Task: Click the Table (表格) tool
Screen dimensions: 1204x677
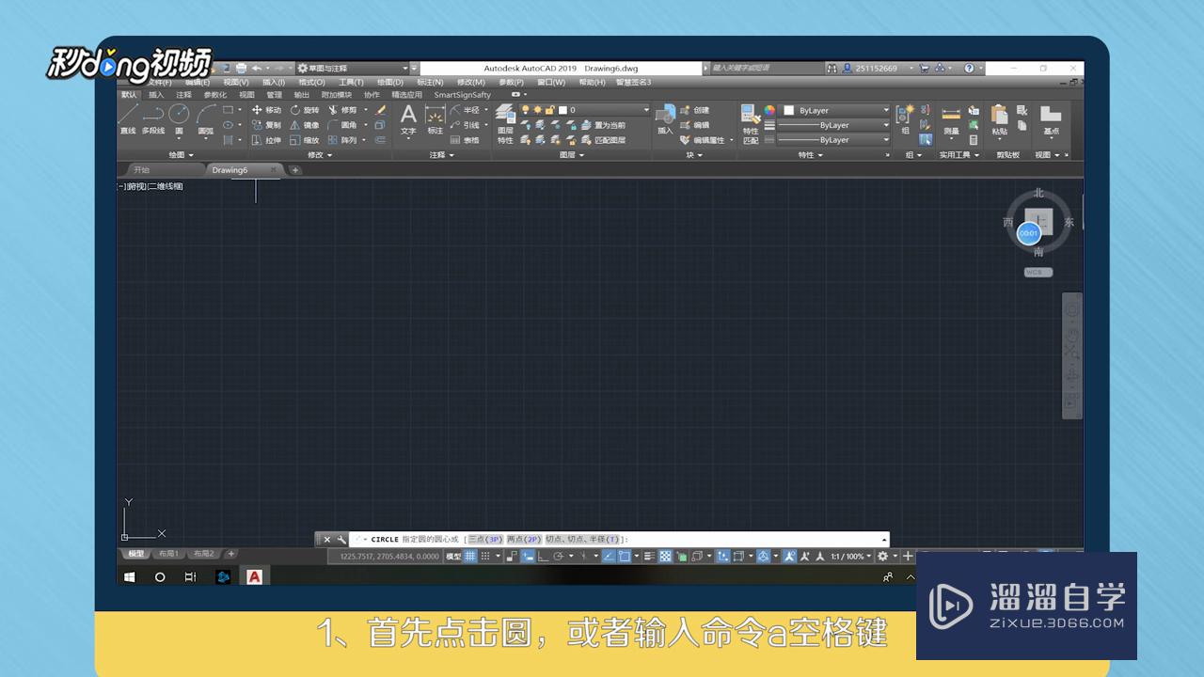Action: pyautogui.click(x=465, y=140)
